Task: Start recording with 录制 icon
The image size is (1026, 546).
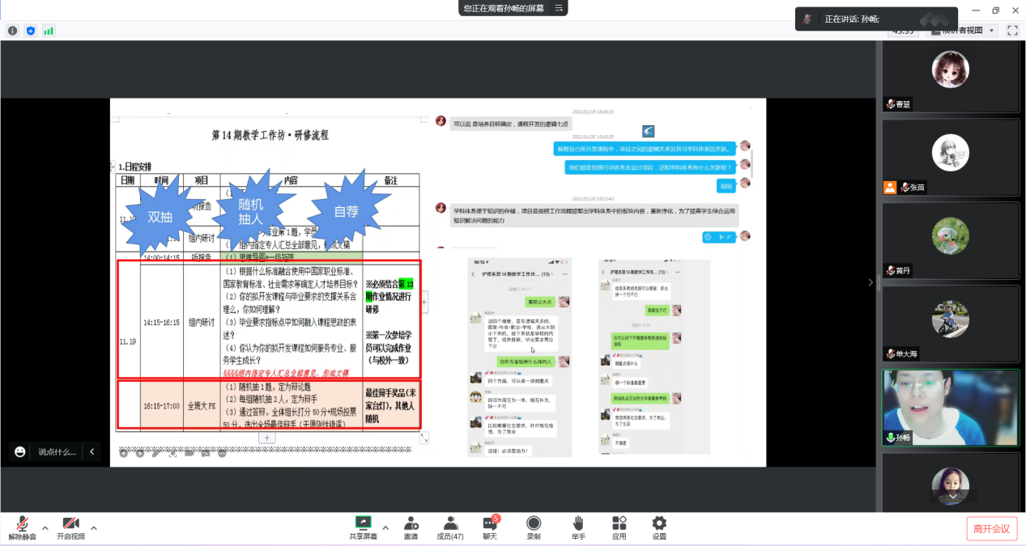Action: coord(534,523)
